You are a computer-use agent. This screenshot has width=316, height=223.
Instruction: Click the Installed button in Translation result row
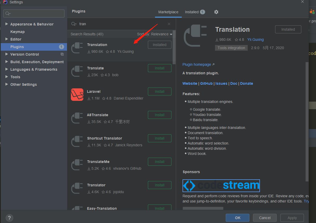coord(160,45)
